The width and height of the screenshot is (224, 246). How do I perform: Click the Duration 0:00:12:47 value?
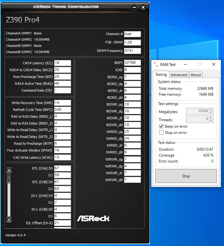pos(205,149)
